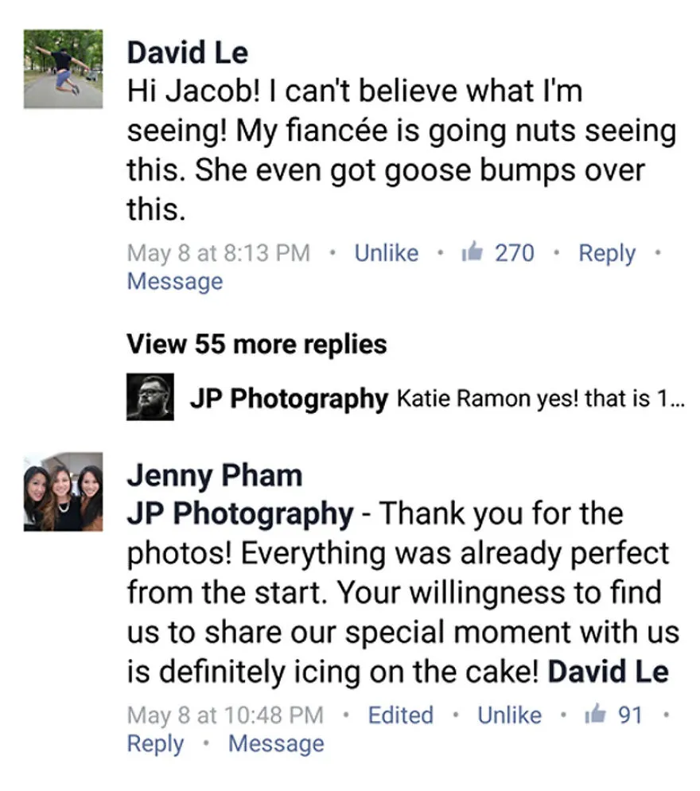Open David Le's profile picture
Screen dimensions: 700x791
[63, 69]
